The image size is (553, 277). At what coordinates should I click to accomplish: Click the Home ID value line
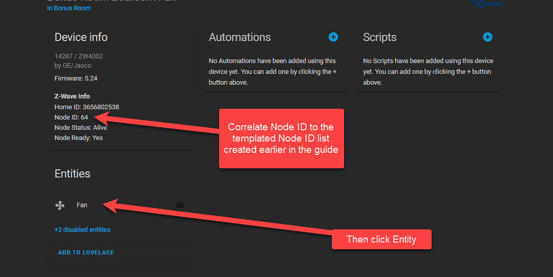point(87,107)
